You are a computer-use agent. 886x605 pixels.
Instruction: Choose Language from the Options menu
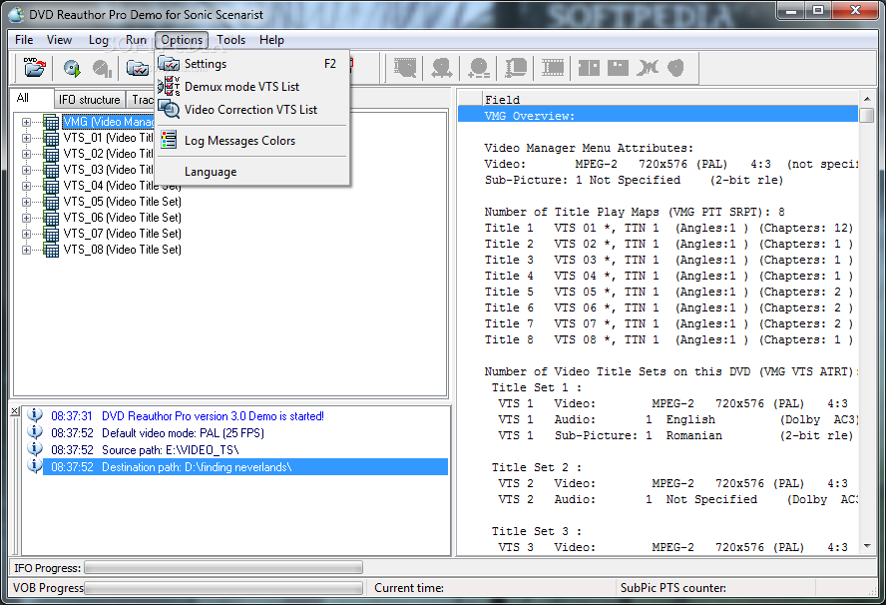pos(211,172)
